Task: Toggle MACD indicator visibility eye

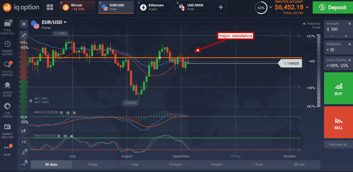Action: pyautogui.click(x=68, y=113)
